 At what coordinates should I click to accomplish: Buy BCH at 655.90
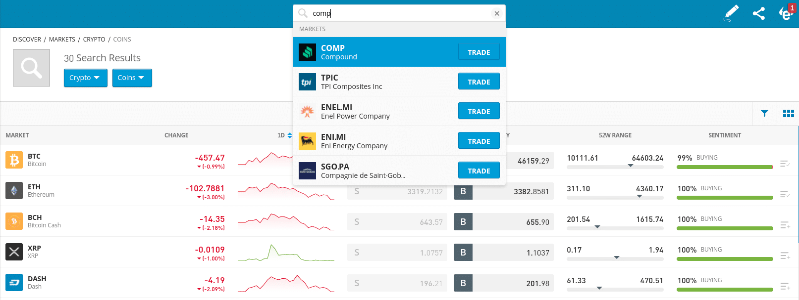(x=504, y=222)
